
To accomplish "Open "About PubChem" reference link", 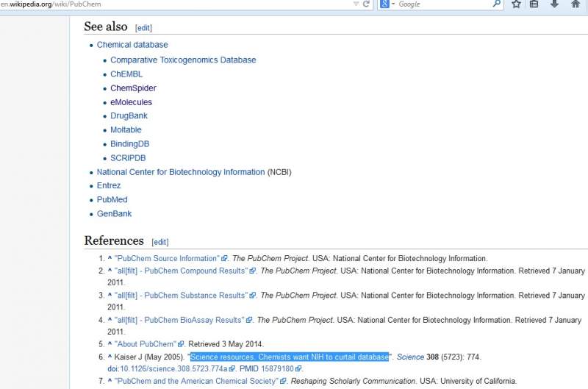I will point(146,344).
